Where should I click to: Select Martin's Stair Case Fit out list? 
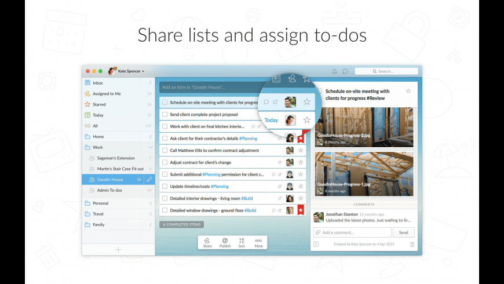(x=118, y=169)
